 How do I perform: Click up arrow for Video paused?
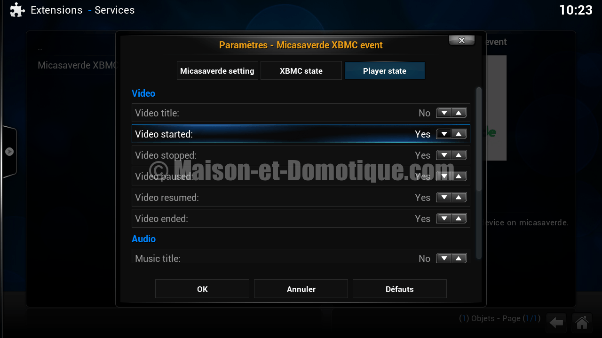click(x=459, y=176)
